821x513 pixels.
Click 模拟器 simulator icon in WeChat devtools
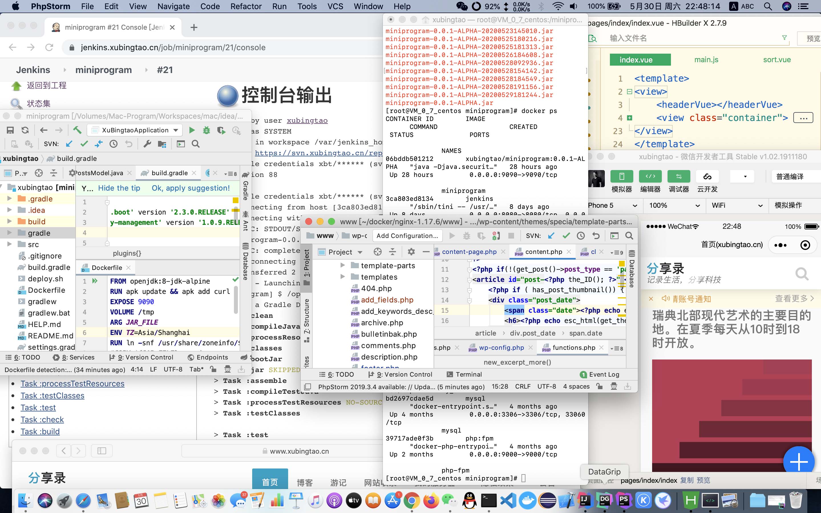click(622, 176)
